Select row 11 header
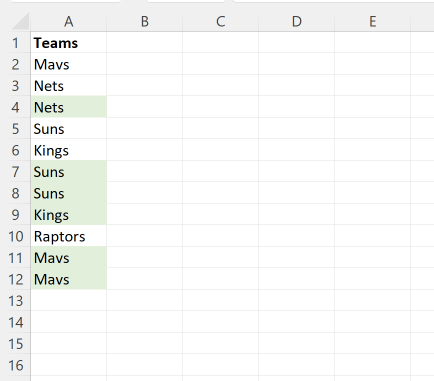The image size is (434, 381). pyautogui.click(x=15, y=257)
